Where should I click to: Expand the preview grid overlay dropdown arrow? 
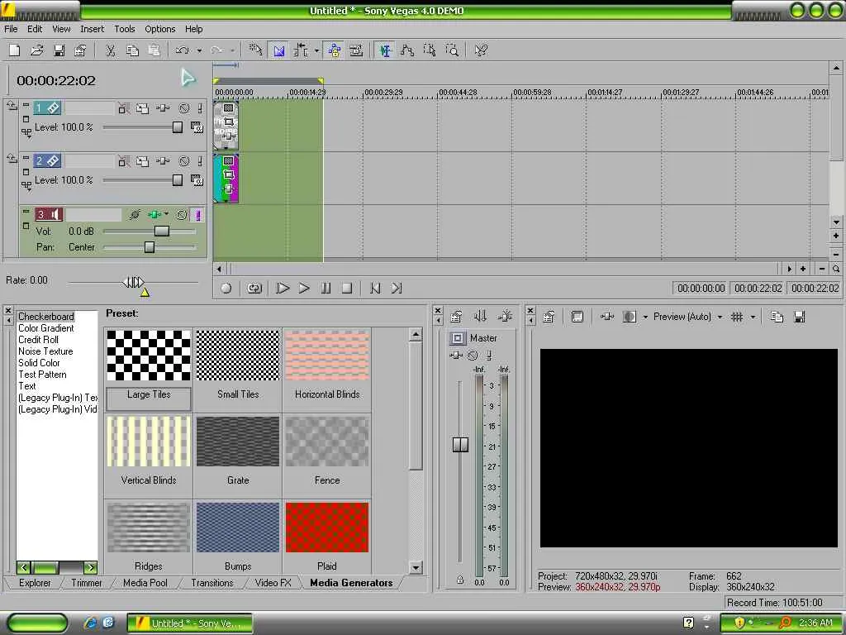point(753,317)
